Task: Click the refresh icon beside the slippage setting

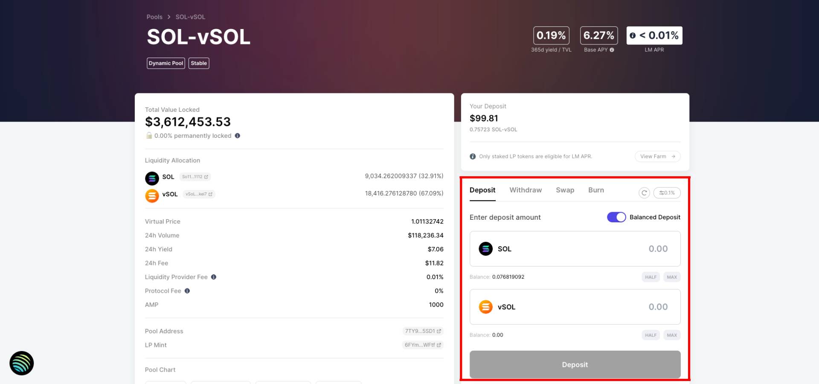Action: (x=644, y=193)
